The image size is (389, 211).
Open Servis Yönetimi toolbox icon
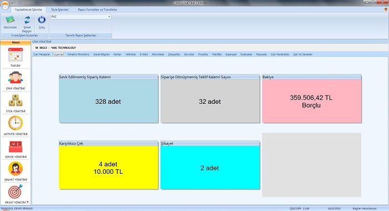click(16, 147)
